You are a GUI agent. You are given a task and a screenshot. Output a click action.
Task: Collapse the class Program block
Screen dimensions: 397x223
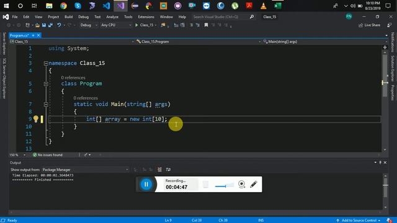(x=46, y=84)
